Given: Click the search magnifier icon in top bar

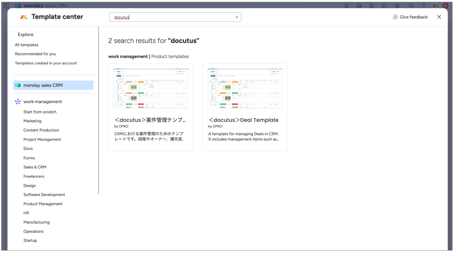Looking at the screenshot, I should [411, 6].
